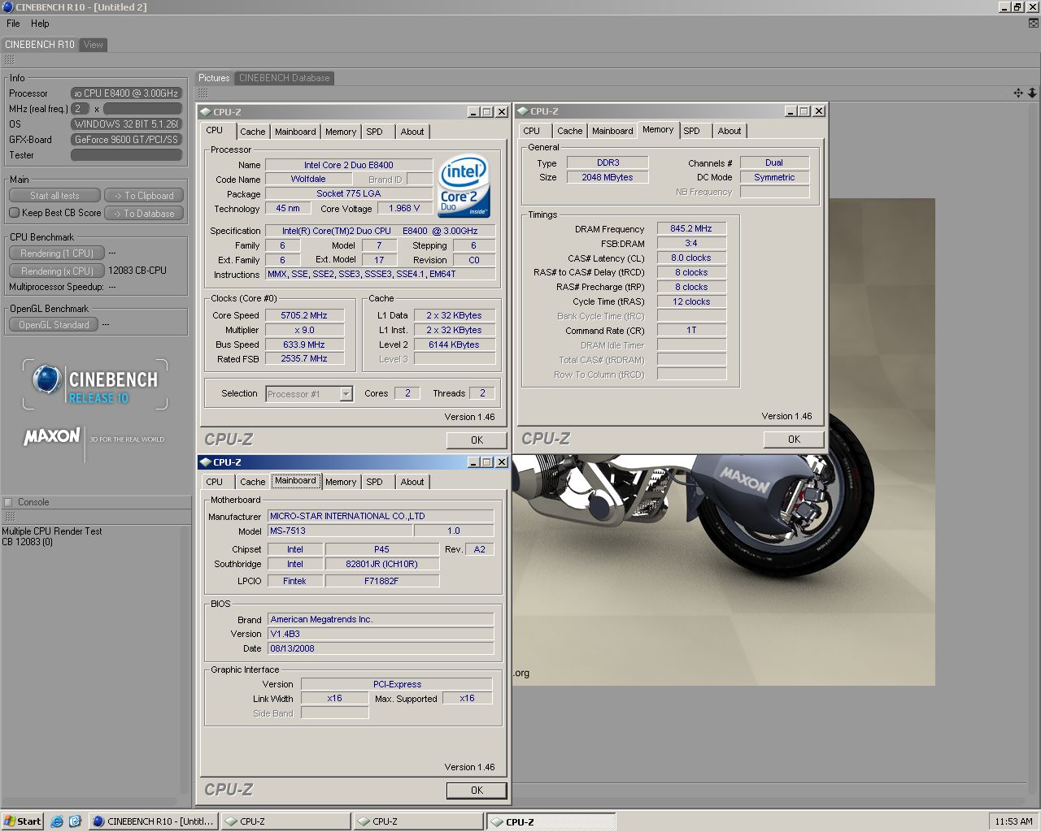The width and height of the screenshot is (1041, 832).
Task: Switch to CINEBENCH R10 taskbar button
Action: [x=153, y=821]
